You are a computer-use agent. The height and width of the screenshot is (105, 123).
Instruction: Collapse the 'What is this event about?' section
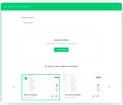5,7
